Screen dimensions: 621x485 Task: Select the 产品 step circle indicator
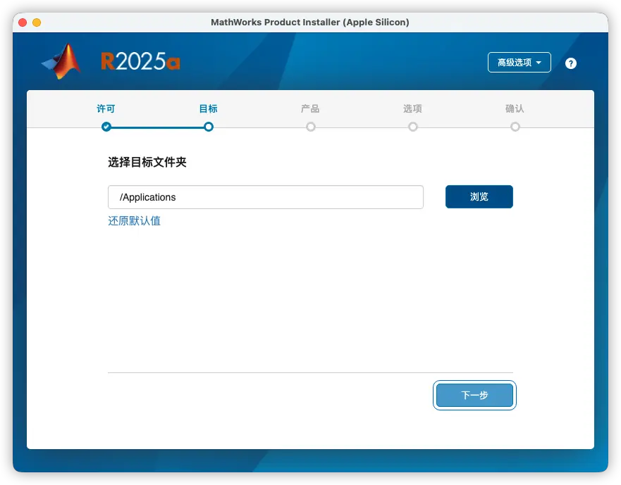(x=310, y=127)
